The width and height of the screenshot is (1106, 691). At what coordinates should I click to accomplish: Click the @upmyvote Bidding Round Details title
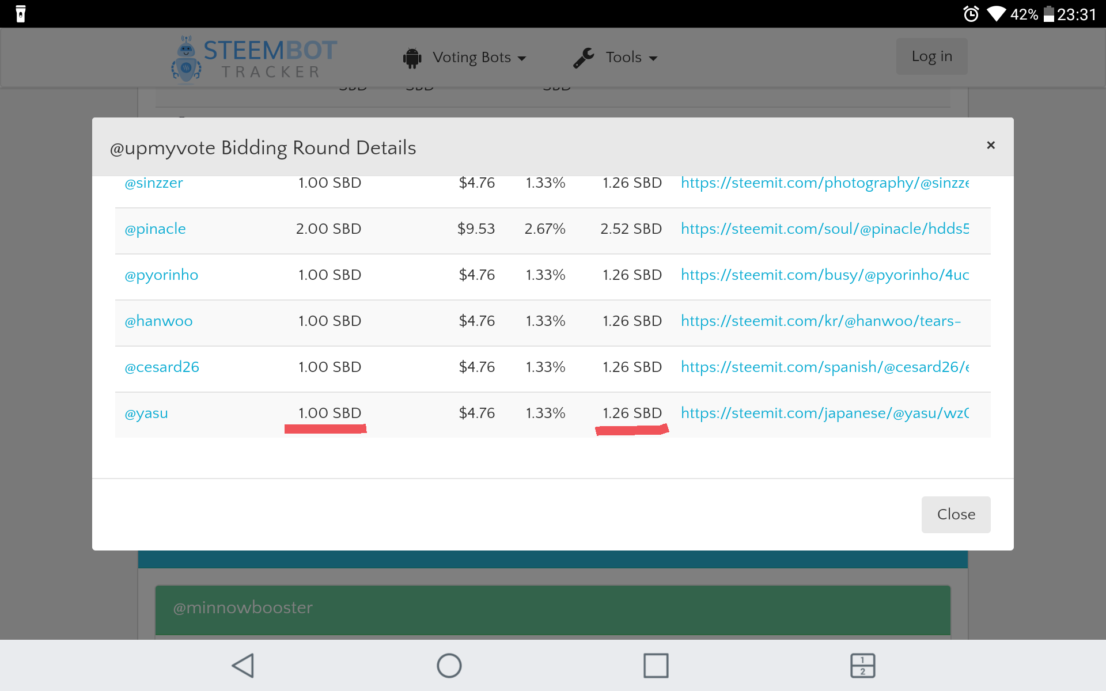[263, 148]
